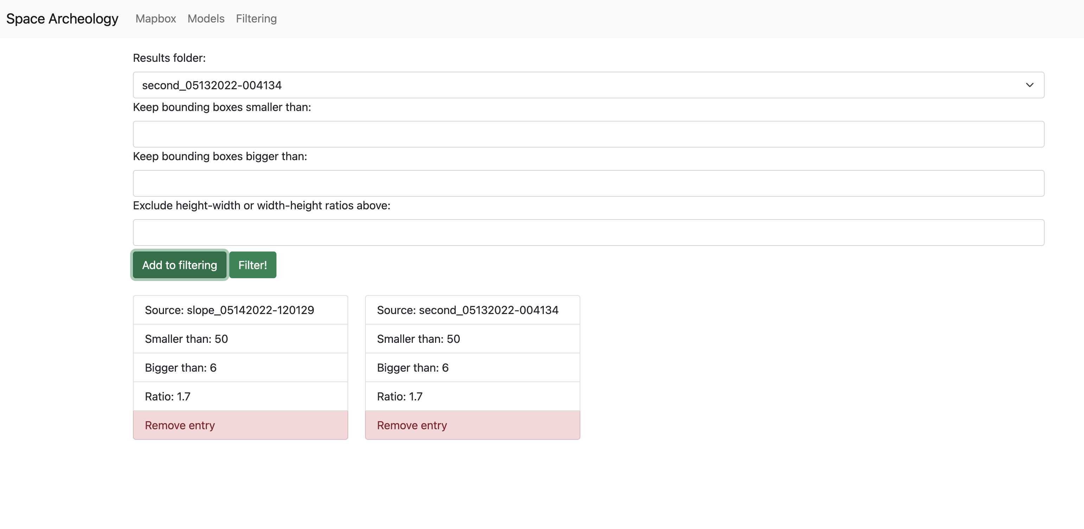Remove the second_05132022-004134 entry
The width and height of the screenshot is (1084, 529).
[x=472, y=425]
